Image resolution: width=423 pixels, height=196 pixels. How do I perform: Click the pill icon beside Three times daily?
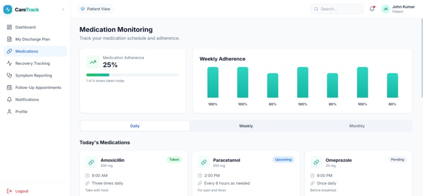[x=88, y=183]
